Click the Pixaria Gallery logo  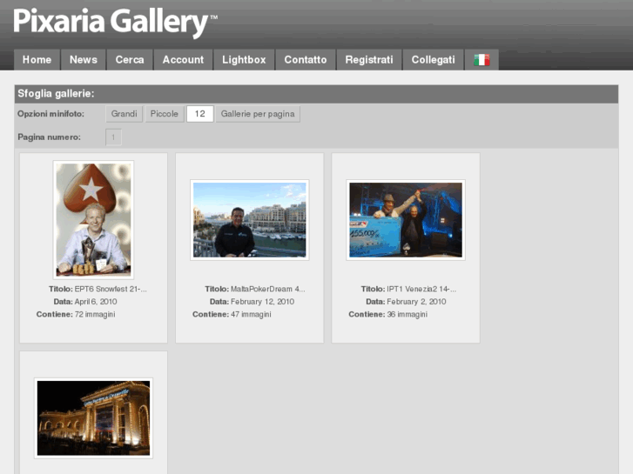point(115,23)
